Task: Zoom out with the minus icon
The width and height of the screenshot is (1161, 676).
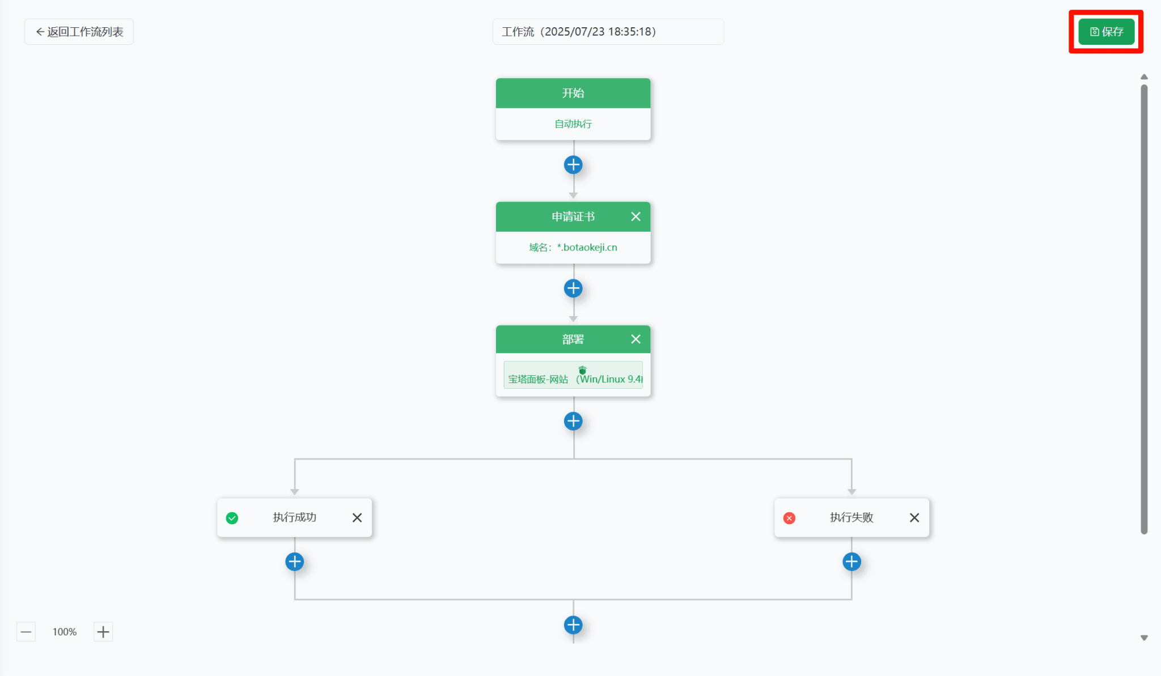Action: 26,631
